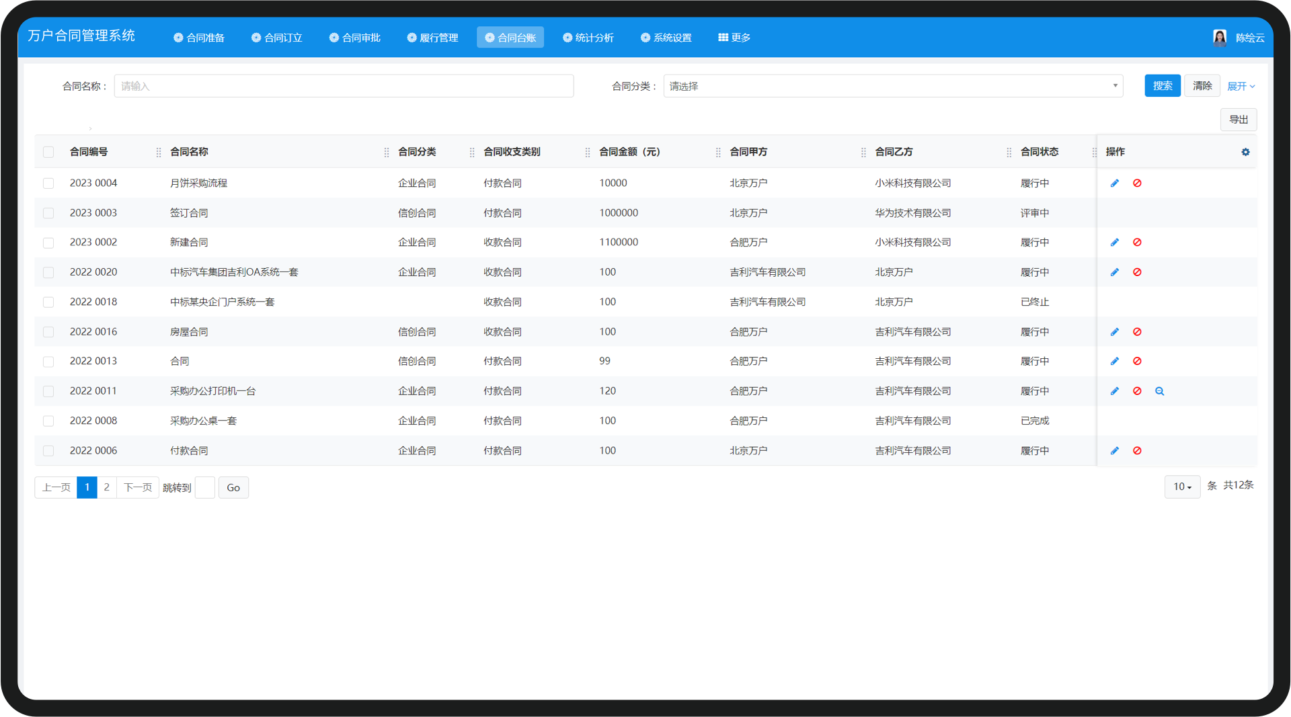Tick checkbox for contract 2022 0018
This screenshot has width=1291, height=717.
pos(48,302)
